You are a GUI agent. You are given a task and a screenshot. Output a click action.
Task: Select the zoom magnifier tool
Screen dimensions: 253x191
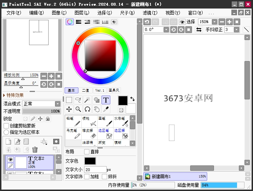(x=78, y=109)
